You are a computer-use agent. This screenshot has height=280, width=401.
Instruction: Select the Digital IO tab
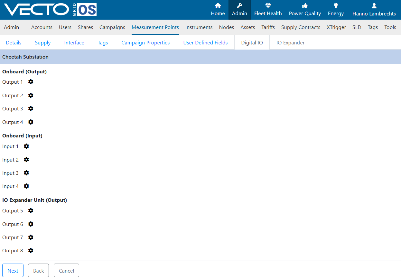(252, 42)
